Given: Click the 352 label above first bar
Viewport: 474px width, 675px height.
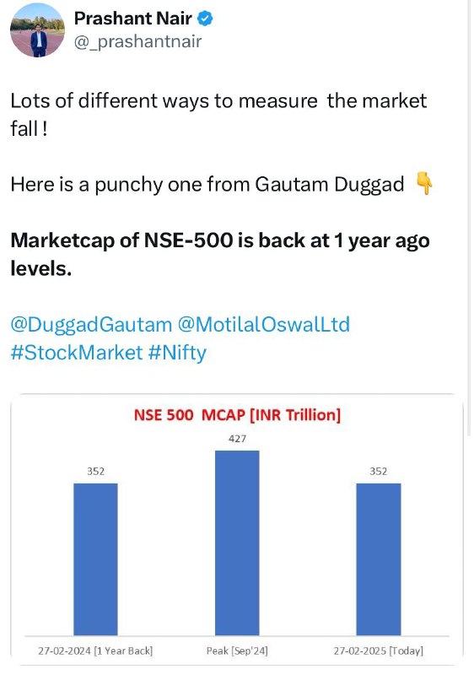Looking at the screenshot, I should pos(95,472).
